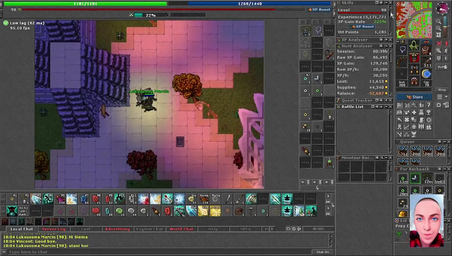Open the gear options icon below menu button

[x=438, y=105]
